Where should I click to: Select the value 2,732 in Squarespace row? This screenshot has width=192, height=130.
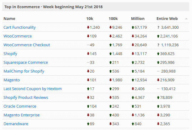point(139,62)
